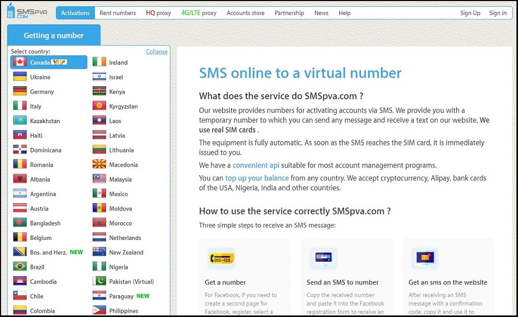Collapse the country list

point(156,52)
